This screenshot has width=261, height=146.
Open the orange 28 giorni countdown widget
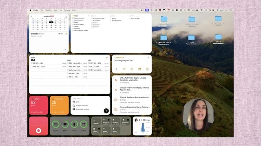pos(59,105)
